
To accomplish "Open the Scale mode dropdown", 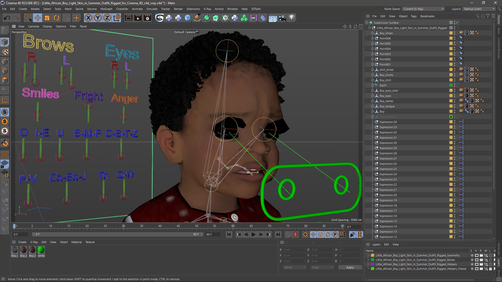I will pos(322,267).
